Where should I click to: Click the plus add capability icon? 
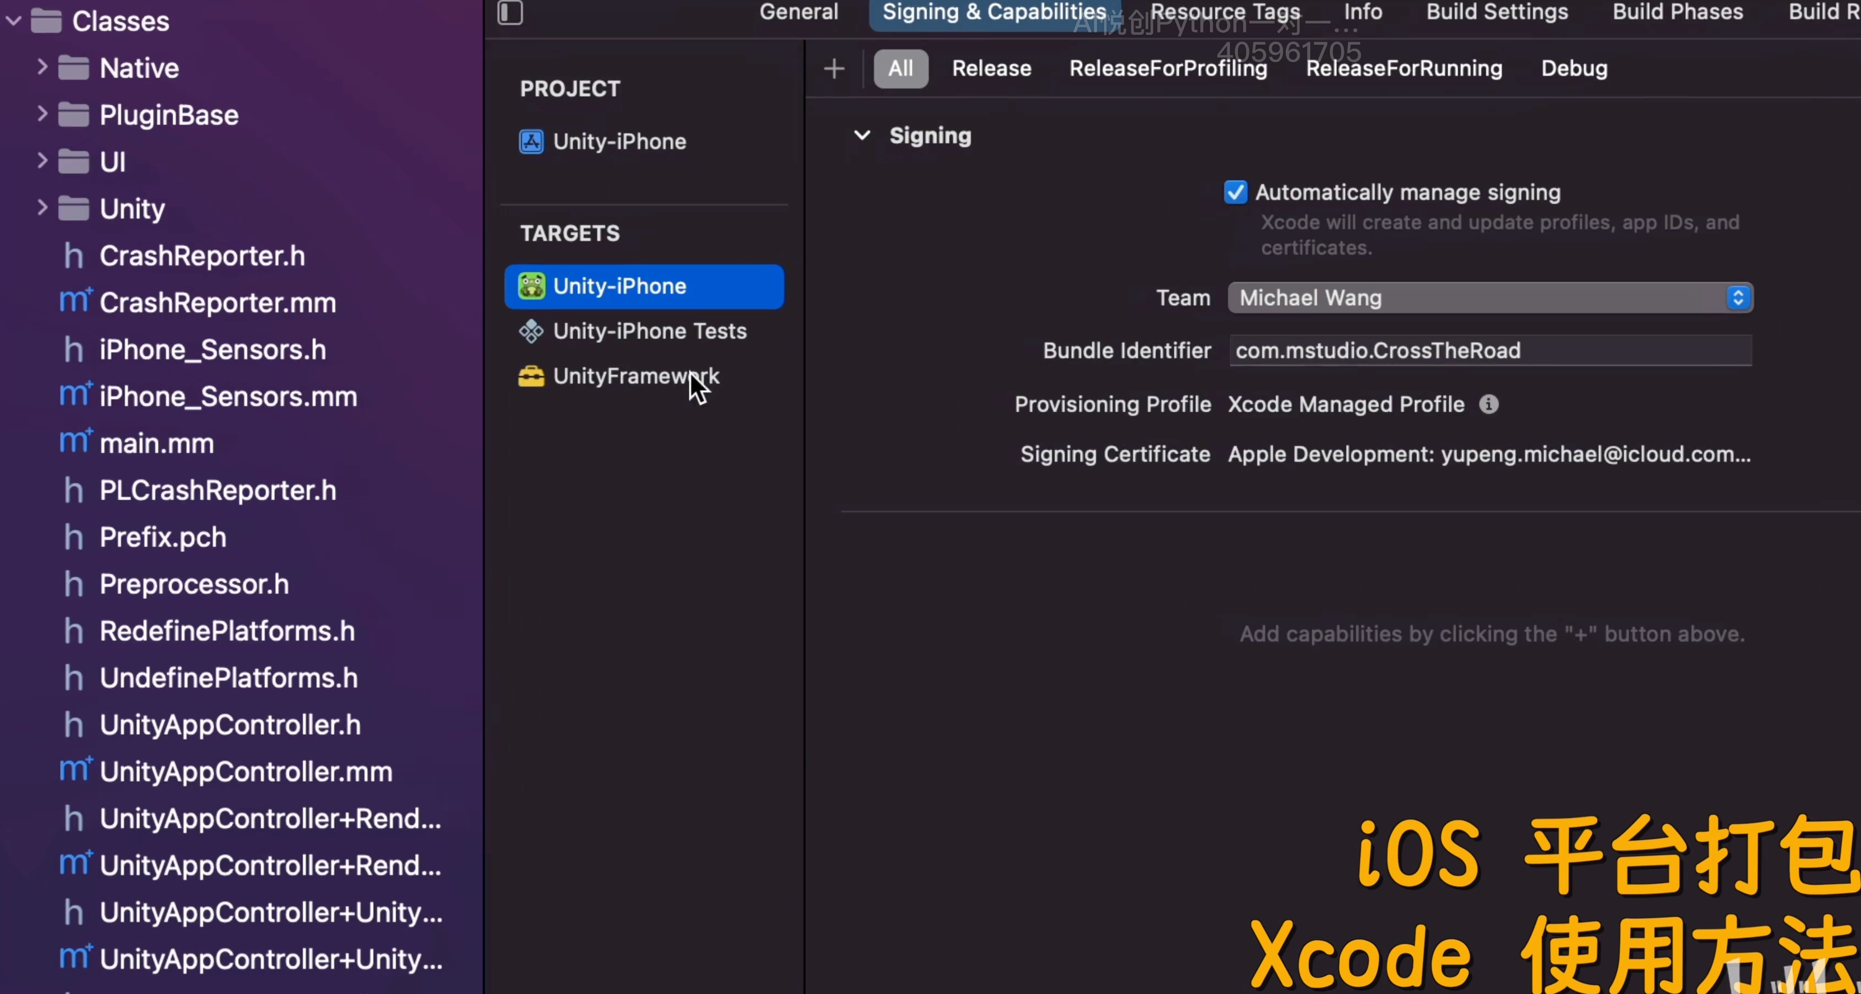pos(834,69)
